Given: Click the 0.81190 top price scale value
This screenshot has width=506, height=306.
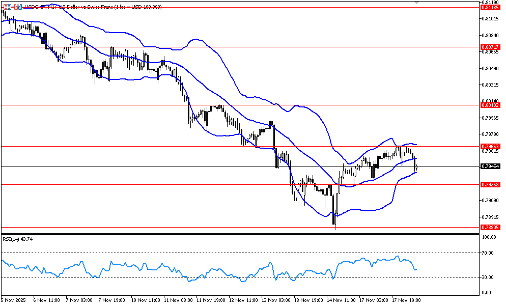Looking at the screenshot, I should click(x=491, y=2).
